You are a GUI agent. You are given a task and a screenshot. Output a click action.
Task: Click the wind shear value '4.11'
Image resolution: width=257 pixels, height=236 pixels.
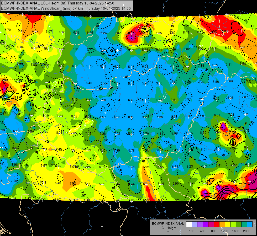[160, 134]
